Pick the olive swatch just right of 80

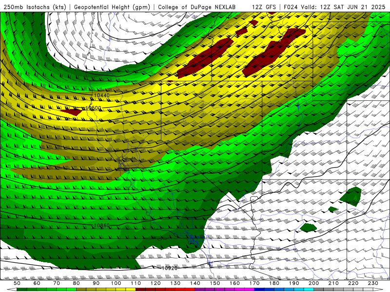(x=81, y=290)
